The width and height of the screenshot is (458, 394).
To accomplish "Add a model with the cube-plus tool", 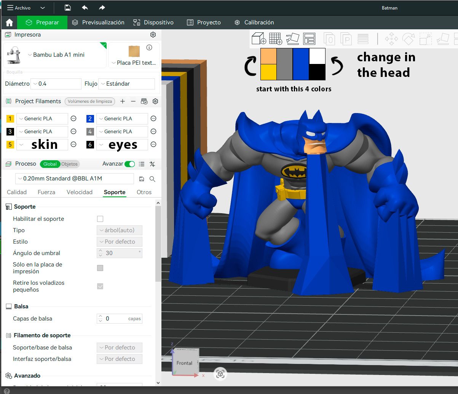I will [259, 38].
